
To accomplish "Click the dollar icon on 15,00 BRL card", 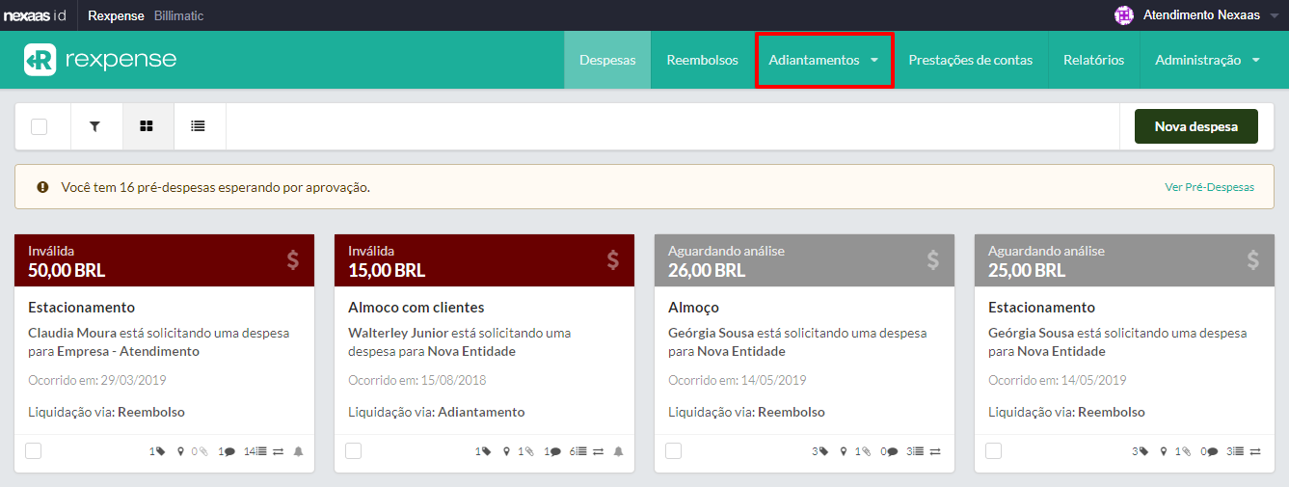I will point(613,259).
